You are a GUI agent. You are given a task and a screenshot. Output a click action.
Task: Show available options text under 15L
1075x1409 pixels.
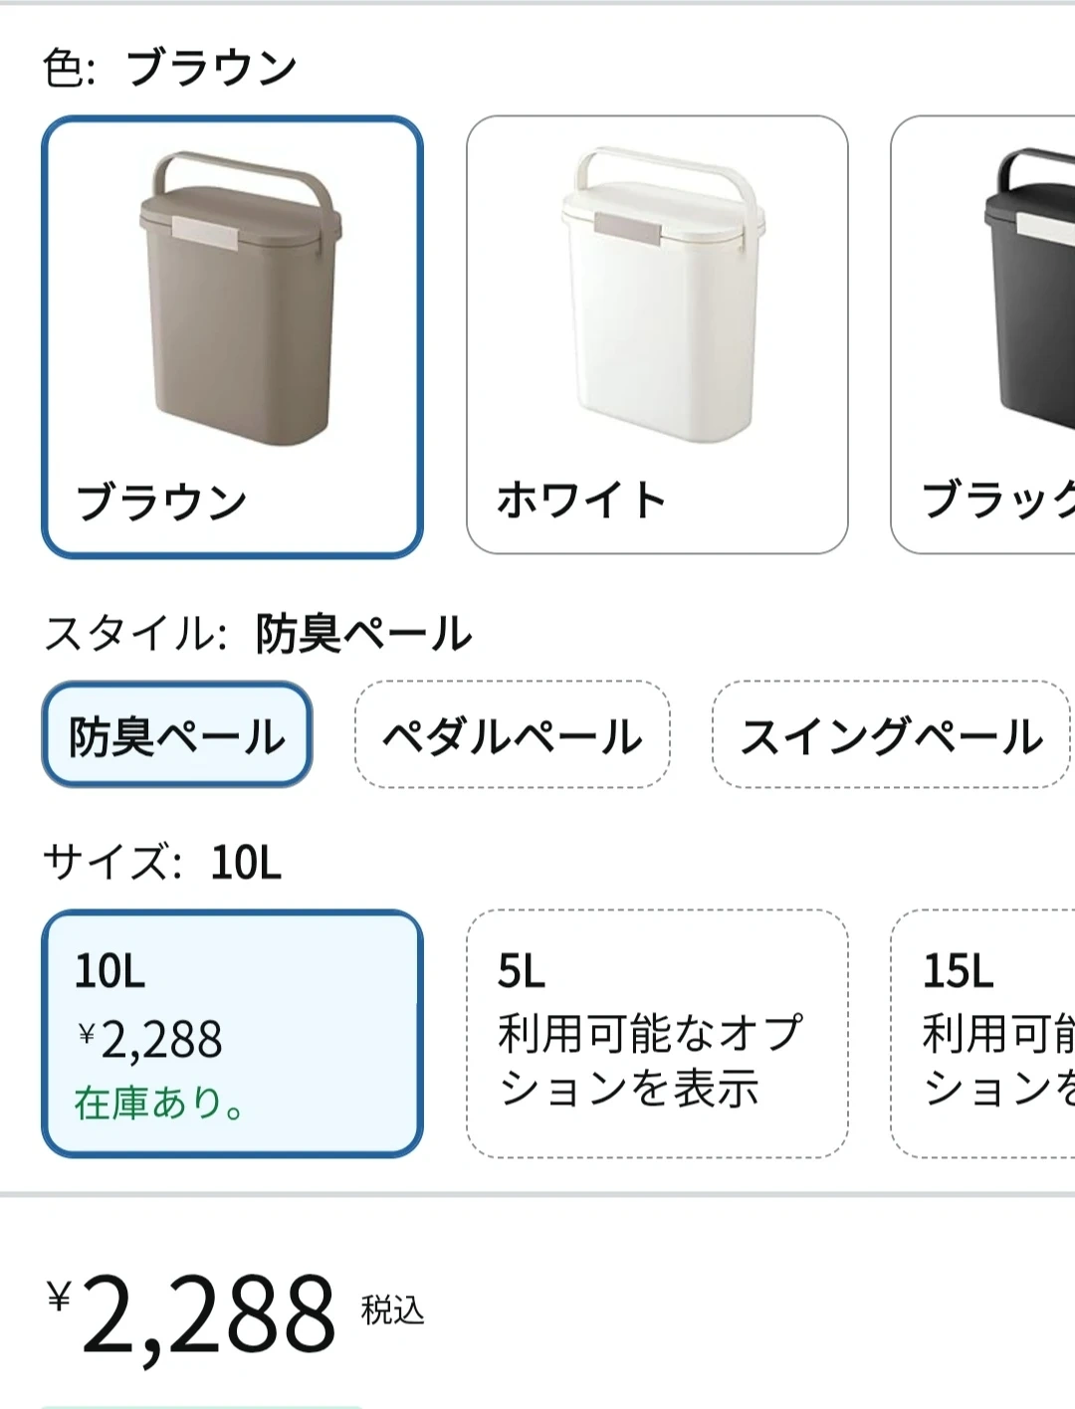(997, 1061)
